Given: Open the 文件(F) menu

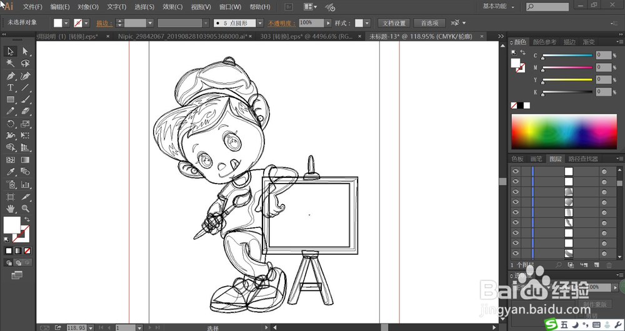Looking at the screenshot, I should pyautogui.click(x=32, y=7).
